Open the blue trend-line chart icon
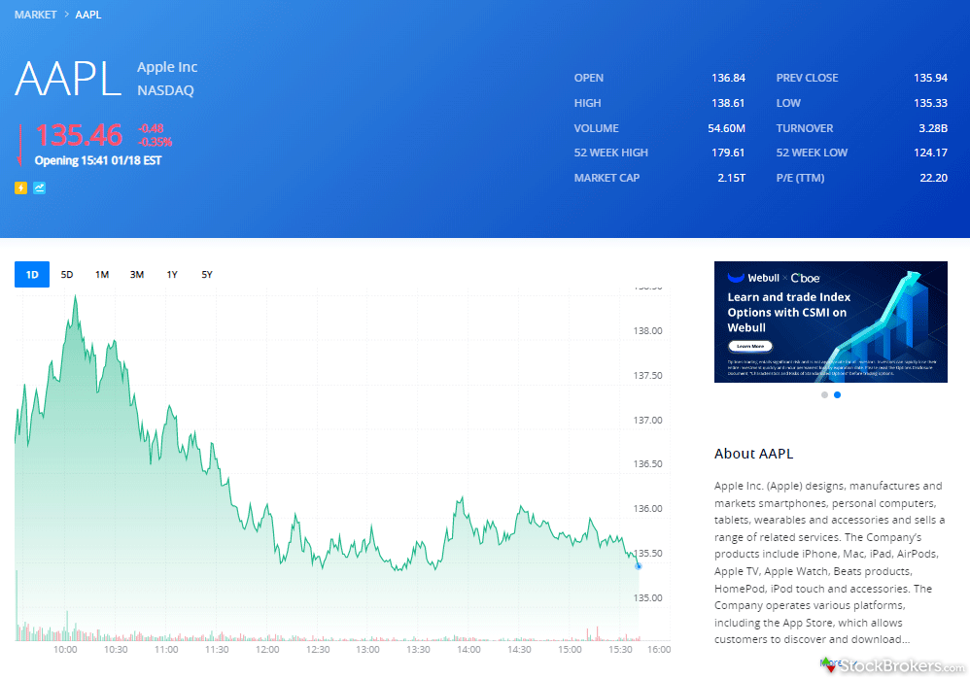This screenshot has width=970, height=679. [x=39, y=187]
